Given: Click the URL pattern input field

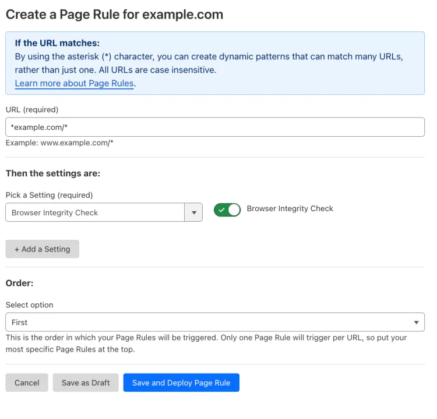Looking at the screenshot, I should point(214,127).
